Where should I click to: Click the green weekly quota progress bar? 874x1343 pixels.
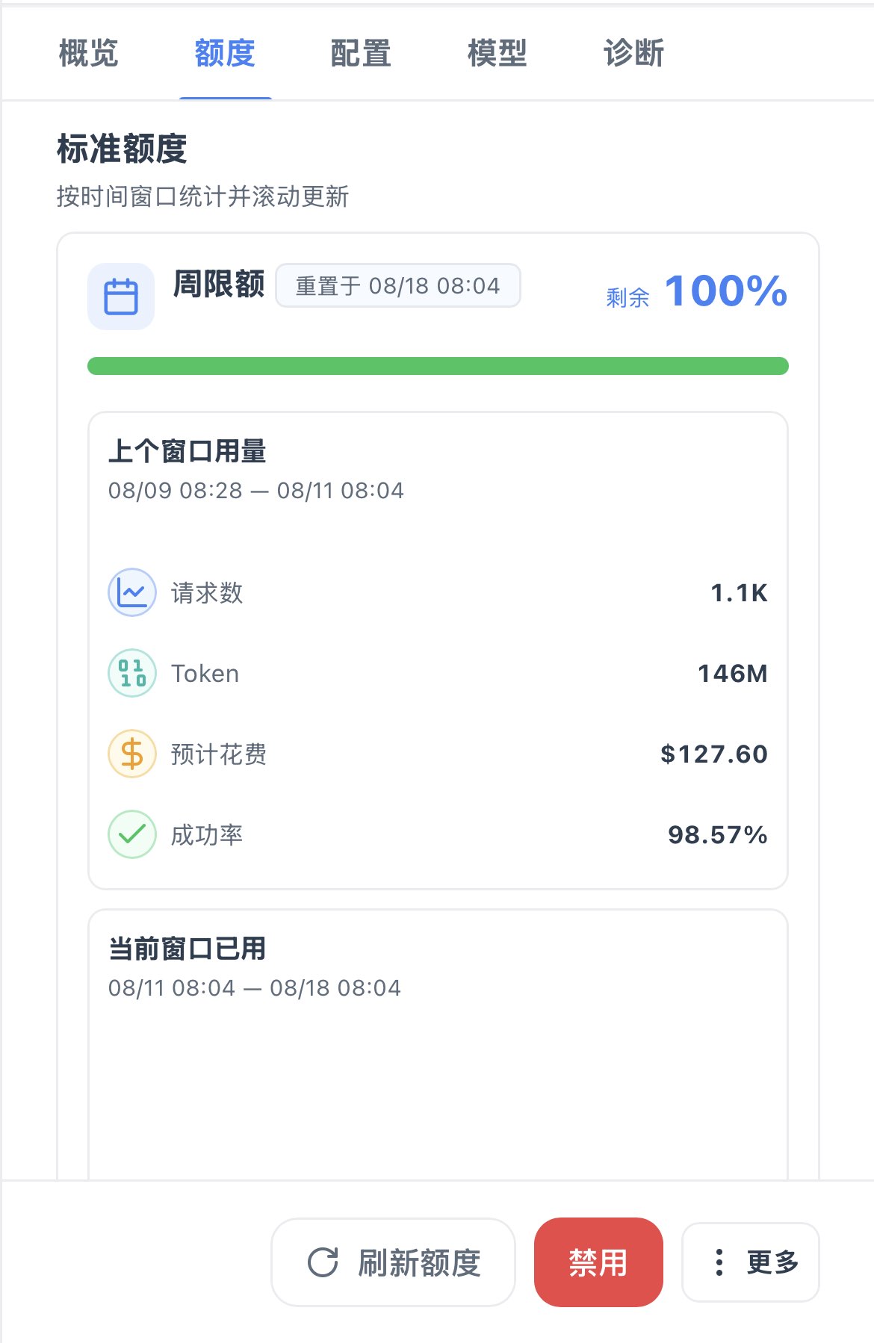(x=438, y=366)
